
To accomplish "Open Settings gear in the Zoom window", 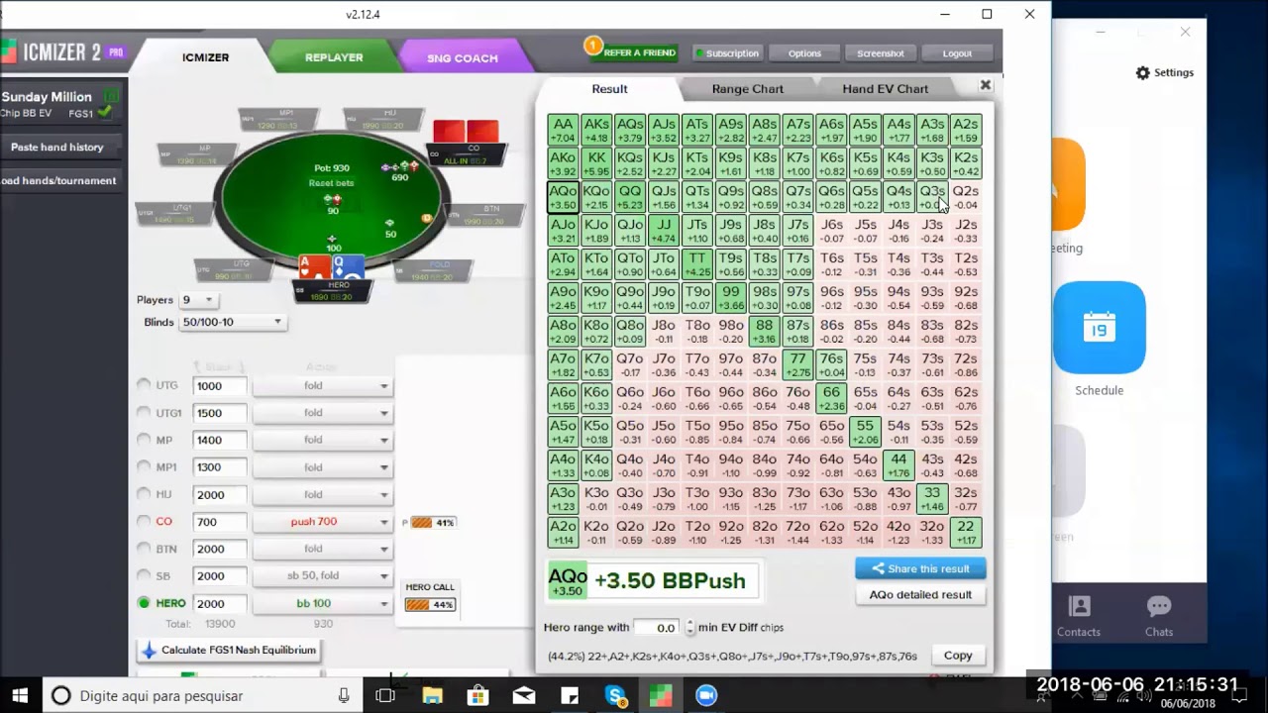I will pos(1164,72).
